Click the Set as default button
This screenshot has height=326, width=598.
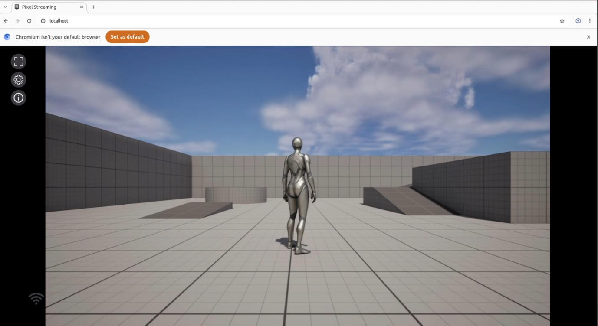tap(127, 37)
